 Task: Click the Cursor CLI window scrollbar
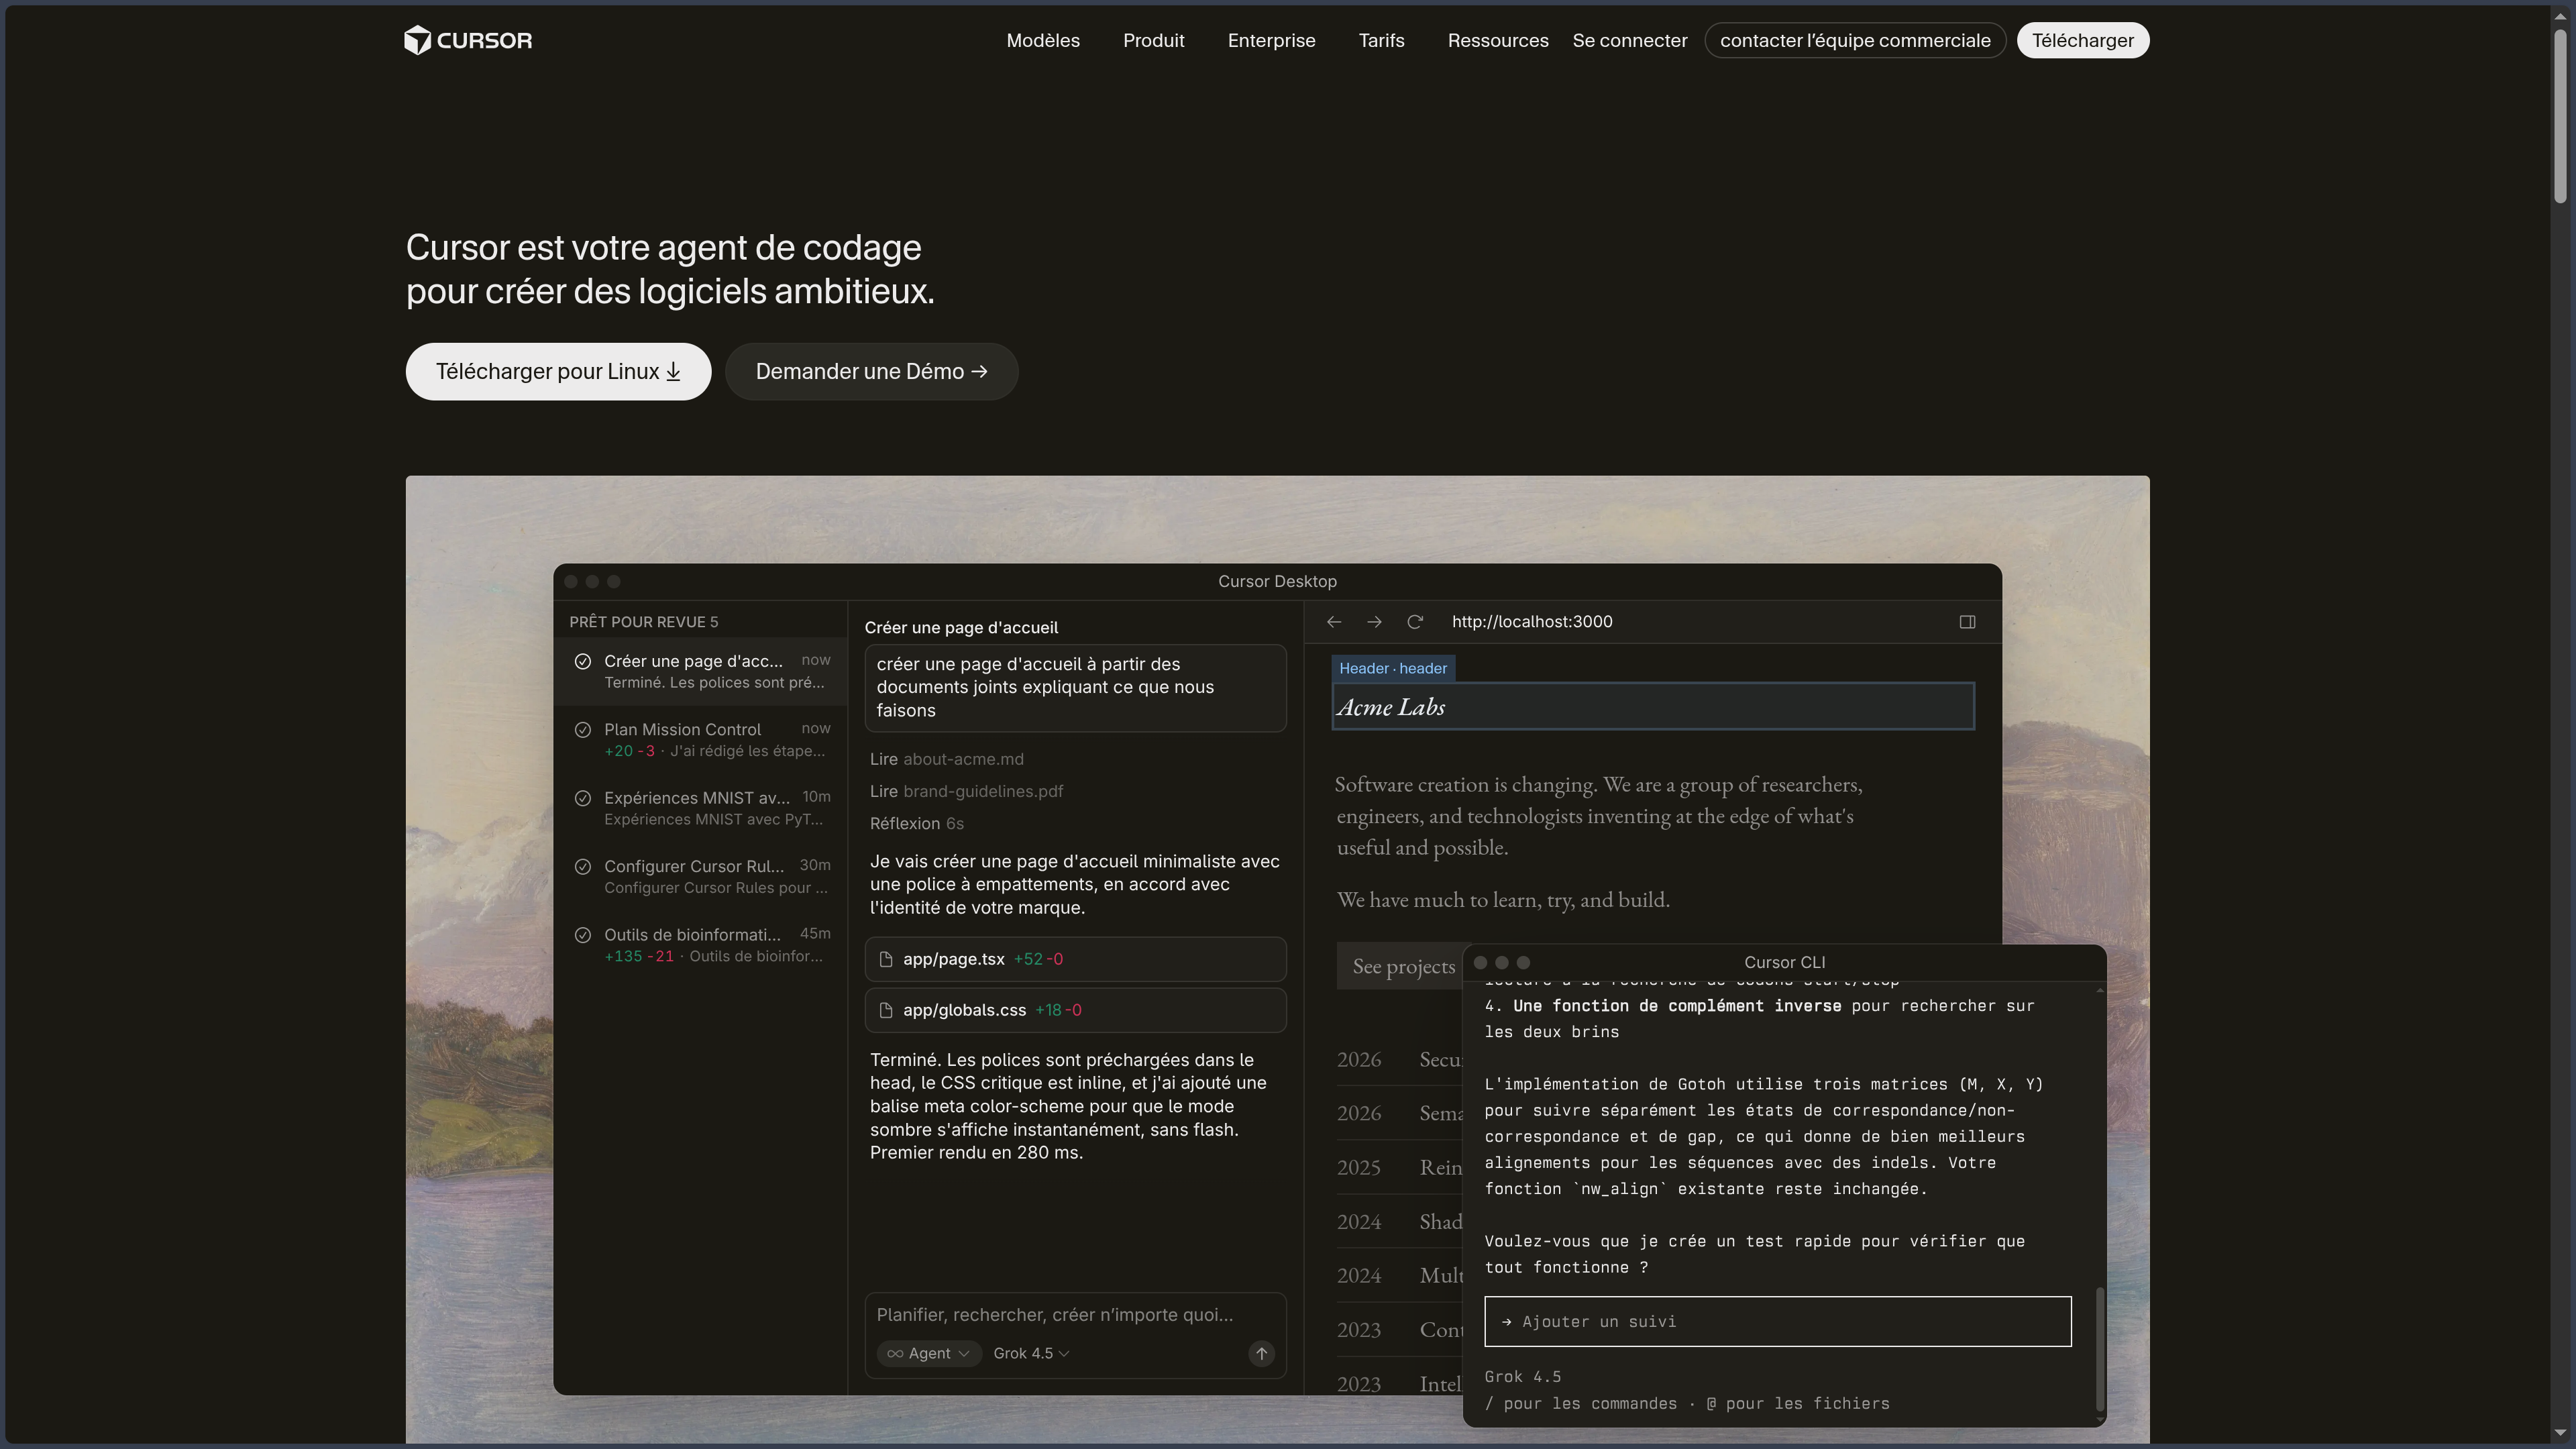click(x=2099, y=1350)
